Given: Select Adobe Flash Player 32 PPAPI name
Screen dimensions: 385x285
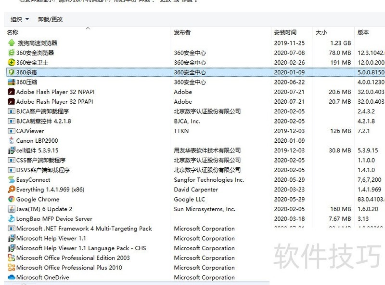Looking at the screenshot, I should point(54,101).
